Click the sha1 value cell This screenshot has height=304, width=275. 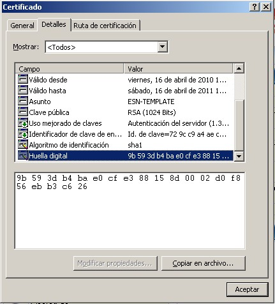click(x=135, y=145)
